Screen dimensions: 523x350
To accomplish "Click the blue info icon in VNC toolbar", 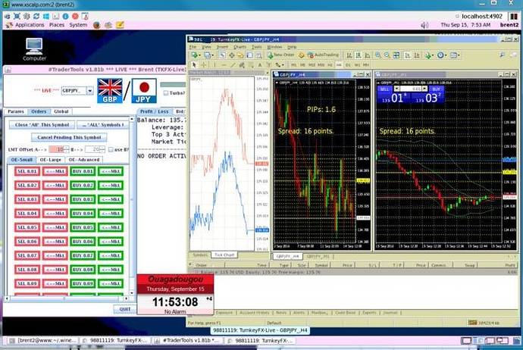I will pos(65,16).
